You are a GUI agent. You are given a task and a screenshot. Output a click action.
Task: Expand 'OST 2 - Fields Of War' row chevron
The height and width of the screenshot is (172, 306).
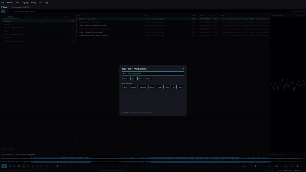pyautogui.click(x=78, y=32)
